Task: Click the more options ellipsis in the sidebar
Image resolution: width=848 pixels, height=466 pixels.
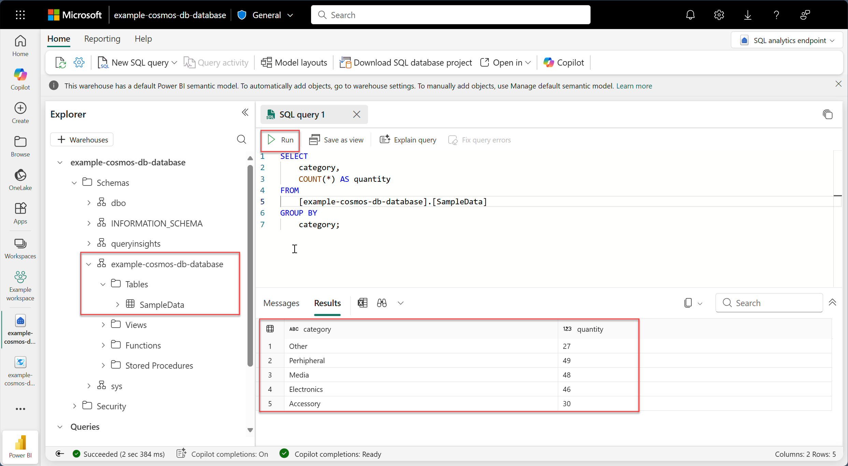Action: point(20,409)
